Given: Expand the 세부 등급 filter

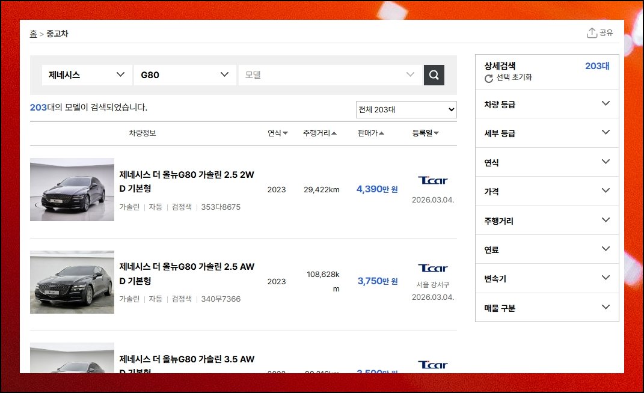Looking at the screenshot, I should [547, 133].
